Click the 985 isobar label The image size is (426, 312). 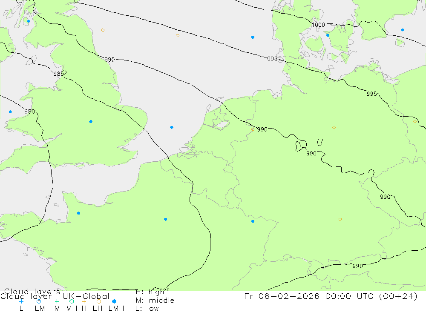[59, 74]
